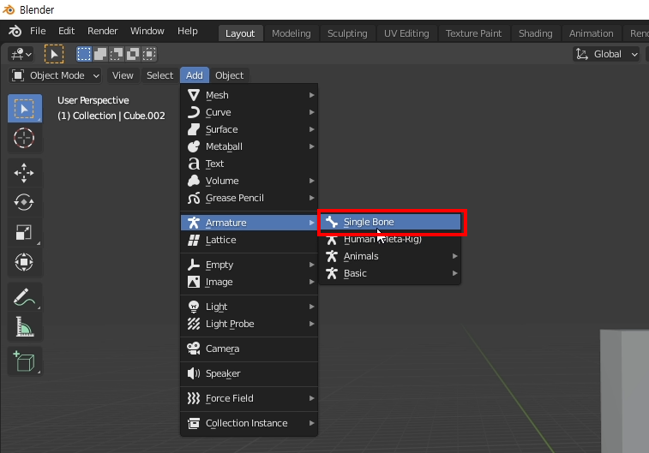The height and width of the screenshot is (453, 649).
Task: Select the Add Cube tool
Action: coord(24,361)
